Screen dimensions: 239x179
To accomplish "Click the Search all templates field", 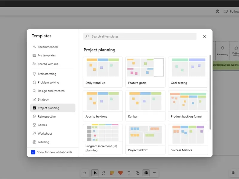I will click(140, 36).
